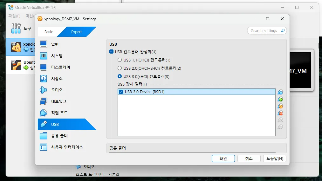322x181 pixels.
Task: Edit selected USB filter icon
Action: (x=280, y=106)
